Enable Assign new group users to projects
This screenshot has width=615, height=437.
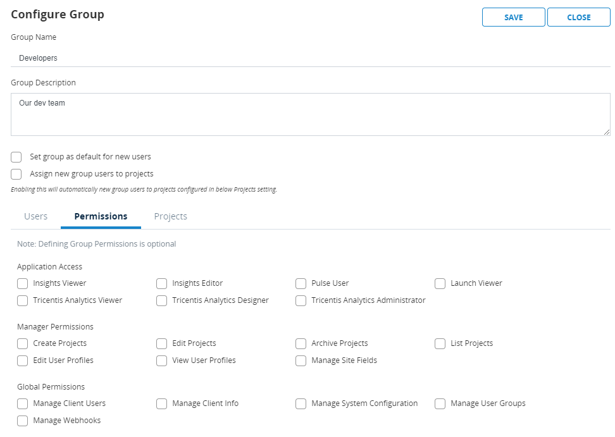pos(16,174)
